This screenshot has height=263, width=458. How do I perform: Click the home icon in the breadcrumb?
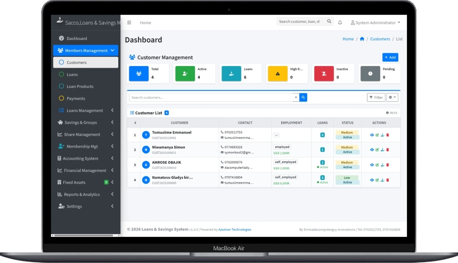362,39
